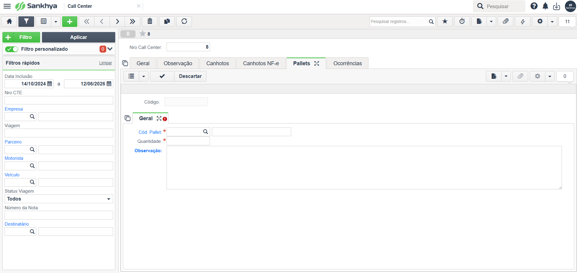The height and width of the screenshot is (273, 577).
Task: Click the Número da Nota field
Action: [x=59, y=215]
